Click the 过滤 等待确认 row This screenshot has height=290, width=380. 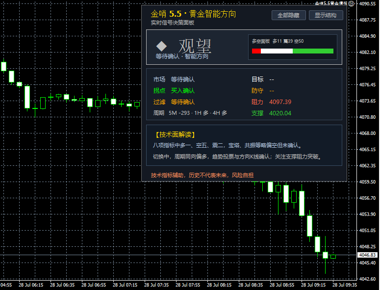coord(174,102)
